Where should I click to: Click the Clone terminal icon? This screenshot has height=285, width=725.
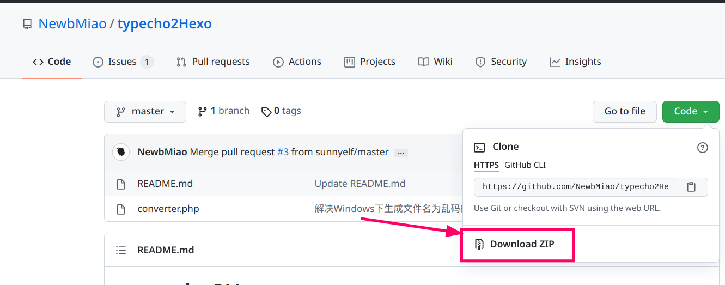coord(479,147)
